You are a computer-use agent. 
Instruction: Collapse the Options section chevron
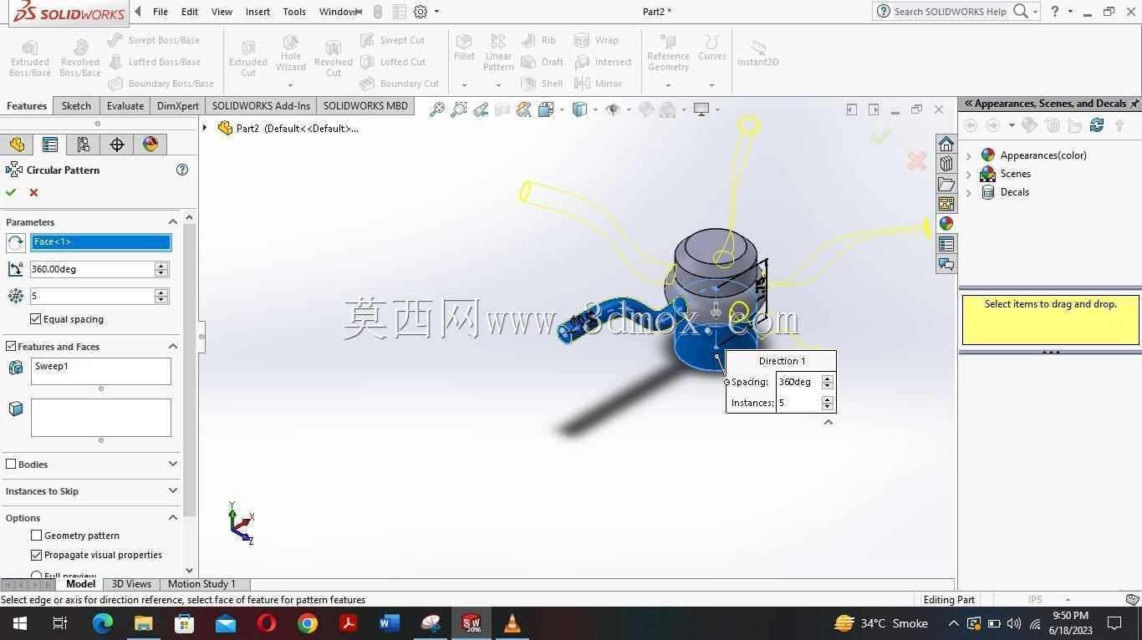[x=173, y=517]
